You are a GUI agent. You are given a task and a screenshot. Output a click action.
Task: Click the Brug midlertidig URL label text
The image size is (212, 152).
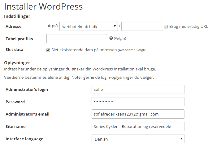click(x=188, y=27)
